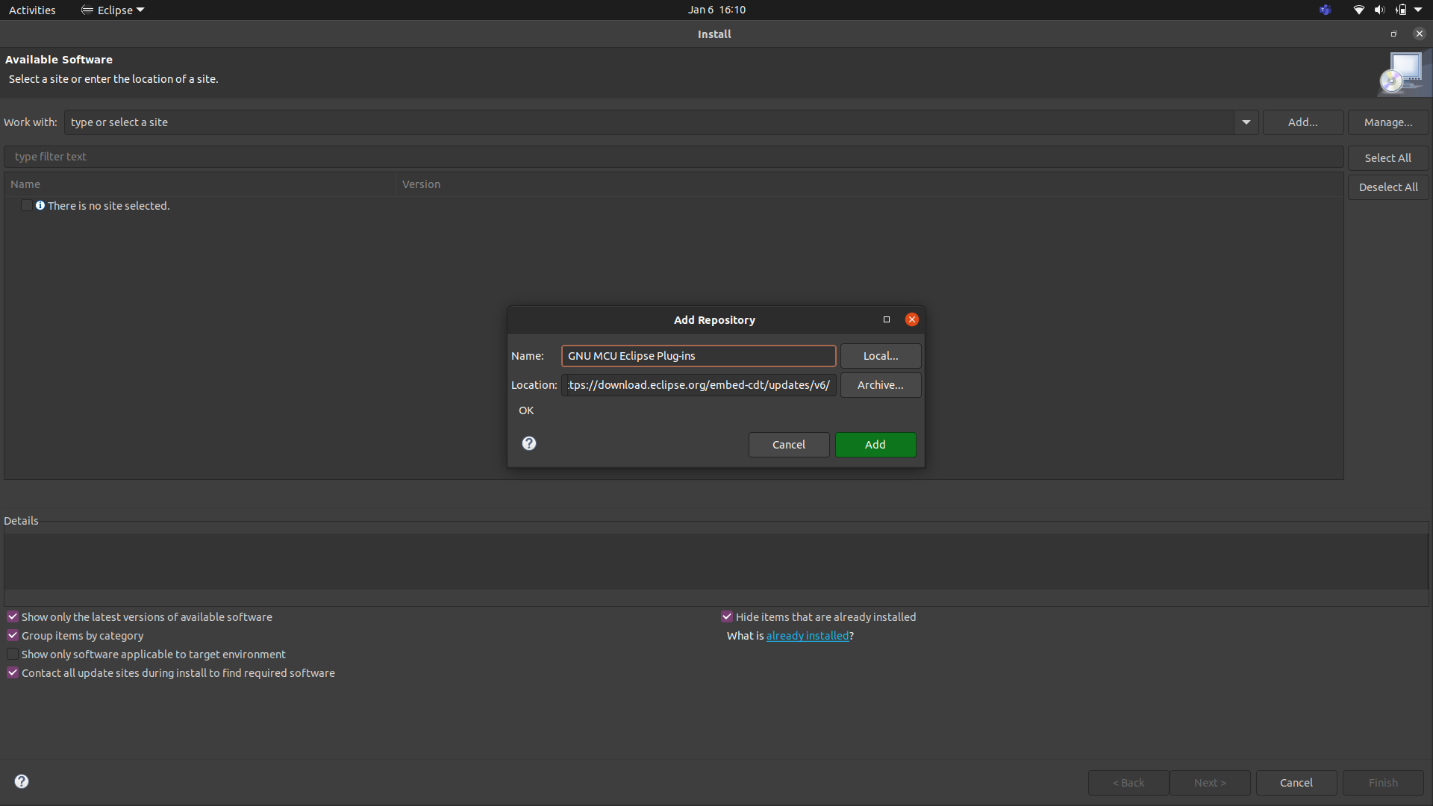Expand the 'Work with' site dropdown arrow
This screenshot has width=1433, height=806.
[1246, 122]
